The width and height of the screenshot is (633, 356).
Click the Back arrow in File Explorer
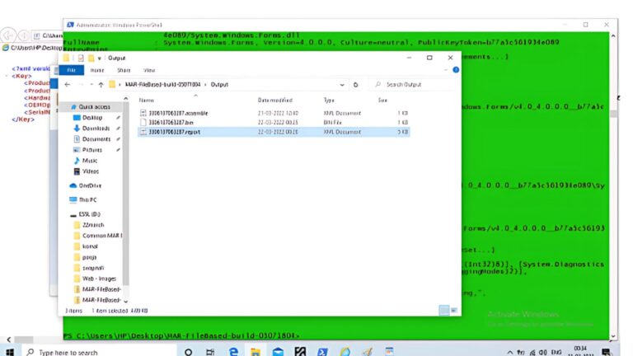click(x=68, y=84)
